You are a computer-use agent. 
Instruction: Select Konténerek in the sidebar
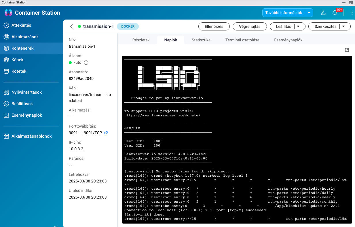31,48
